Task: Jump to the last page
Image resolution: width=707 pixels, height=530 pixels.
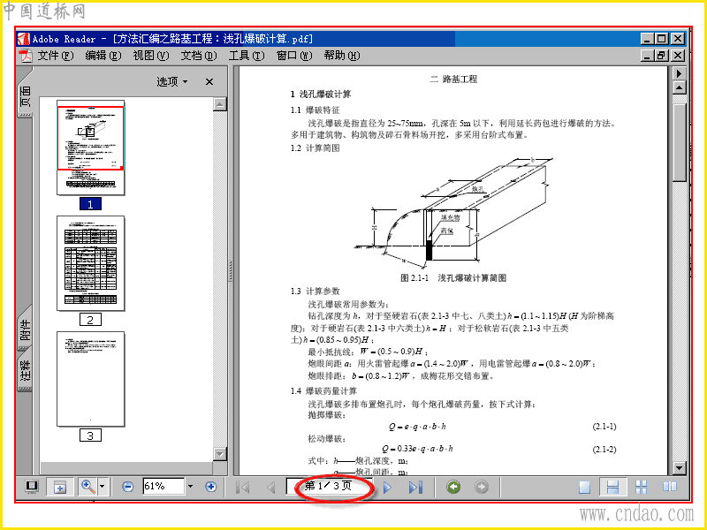Action: pyautogui.click(x=415, y=488)
